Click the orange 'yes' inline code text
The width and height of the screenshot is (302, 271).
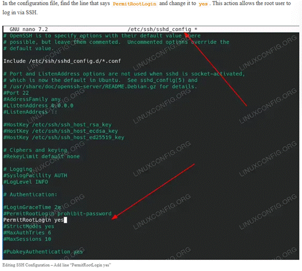[203, 4]
